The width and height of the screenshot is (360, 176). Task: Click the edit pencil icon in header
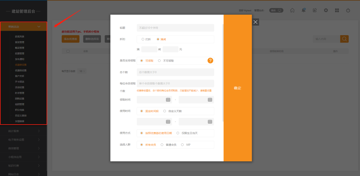(x=315, y=10)
